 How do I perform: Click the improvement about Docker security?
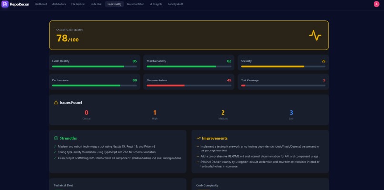click(x=260, y=164)
